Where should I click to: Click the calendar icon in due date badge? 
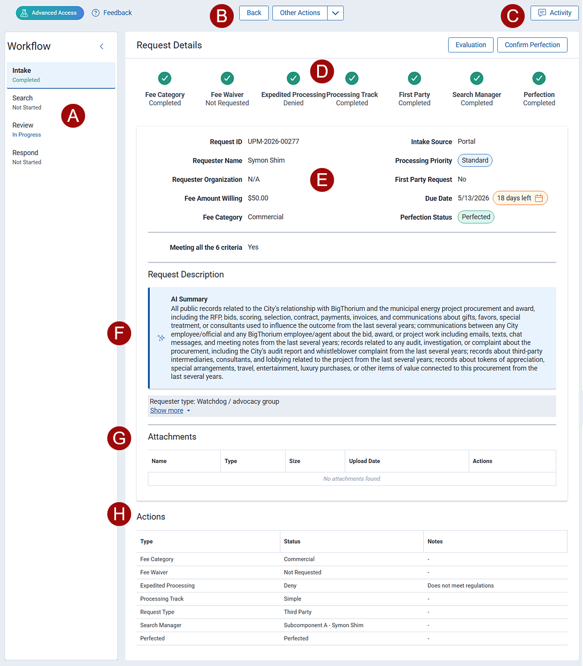point(539,198)
